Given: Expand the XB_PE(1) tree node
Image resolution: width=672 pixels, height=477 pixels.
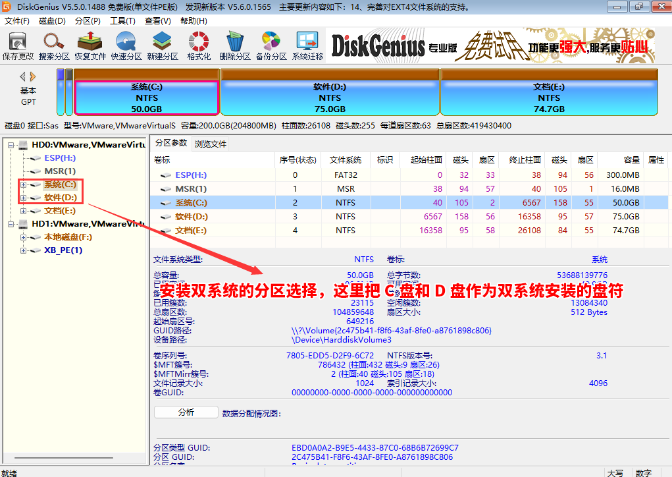Looking at the screenshot, I should click(x=24, y=250).
